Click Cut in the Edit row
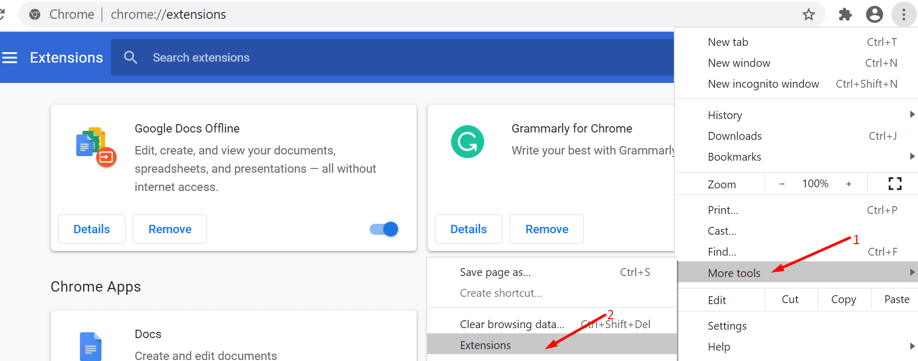Image resolution: width=918 pixels, height=361 pixels. pos(790,299)
